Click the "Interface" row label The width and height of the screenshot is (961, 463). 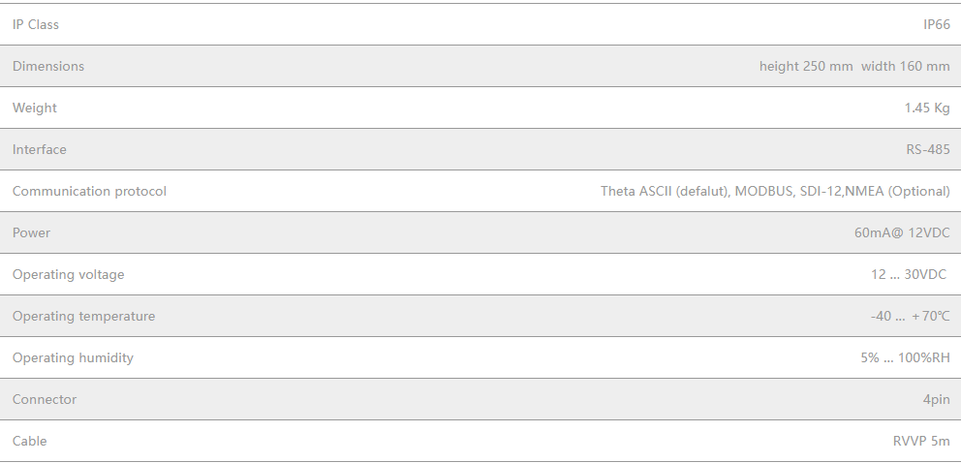[40, 149]
